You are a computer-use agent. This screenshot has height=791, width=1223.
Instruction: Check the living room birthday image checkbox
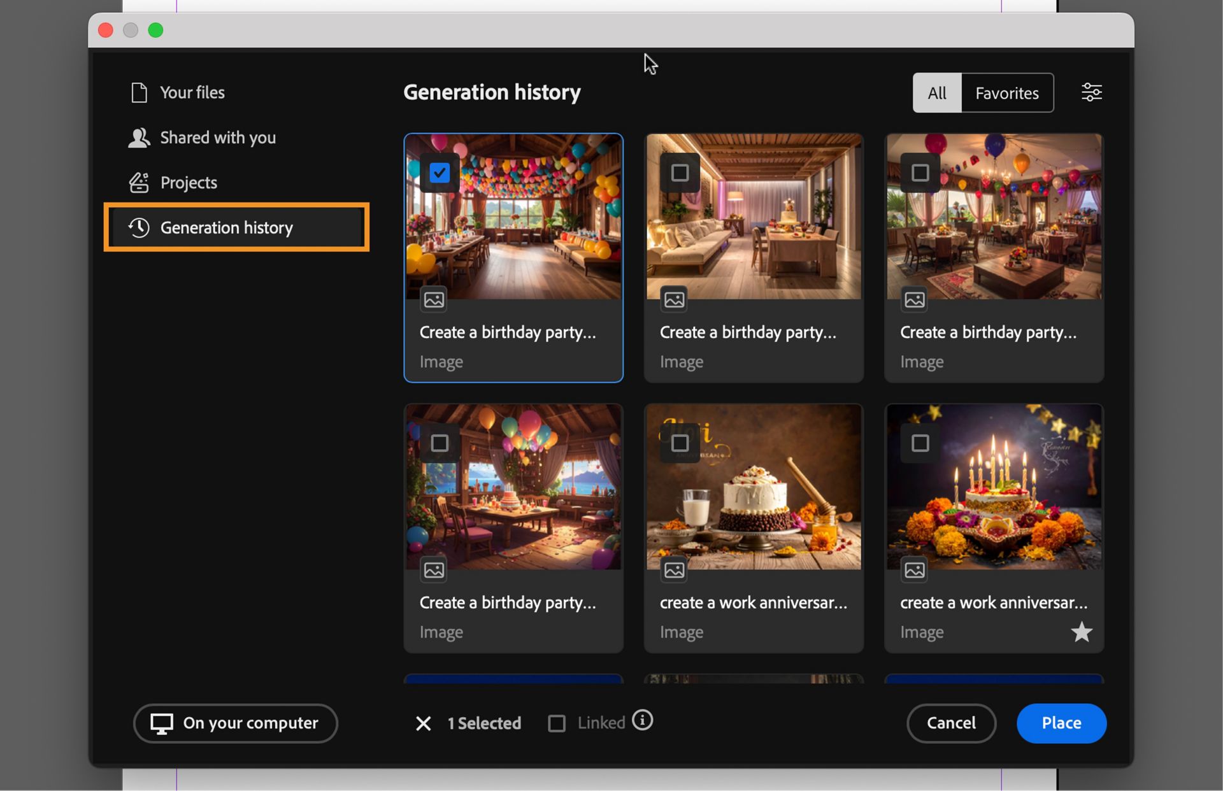coord(680,173)
